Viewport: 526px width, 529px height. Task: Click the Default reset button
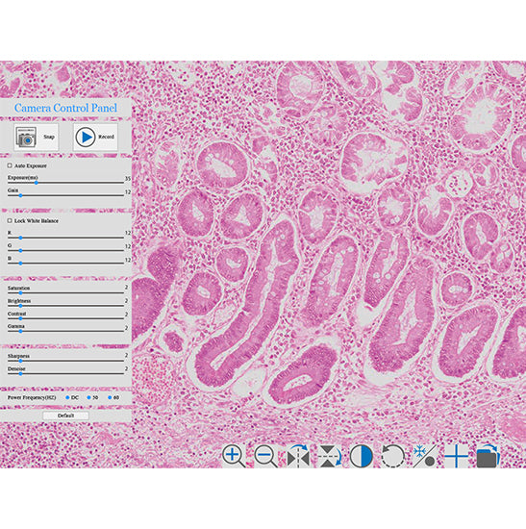65,416
